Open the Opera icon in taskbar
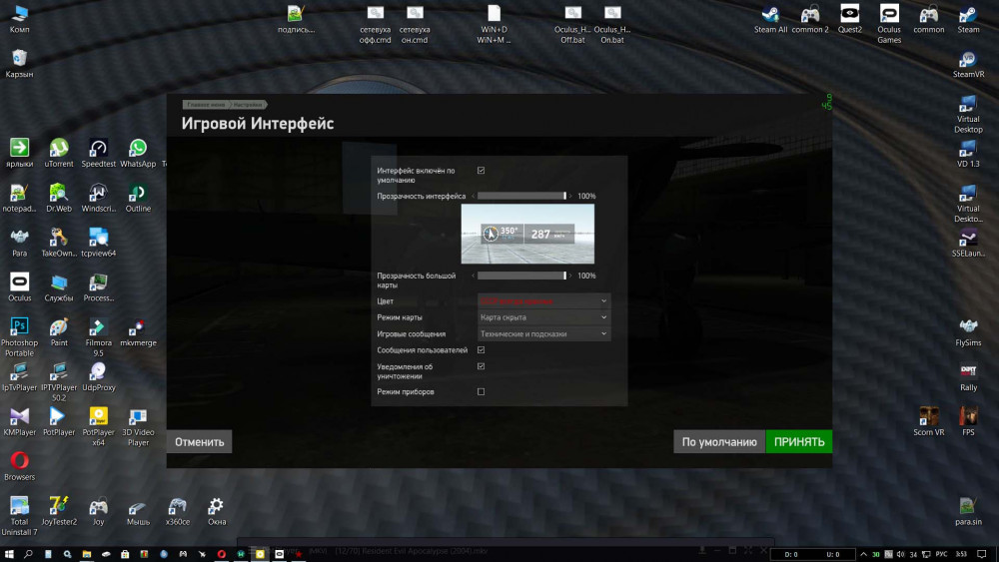 221,554
